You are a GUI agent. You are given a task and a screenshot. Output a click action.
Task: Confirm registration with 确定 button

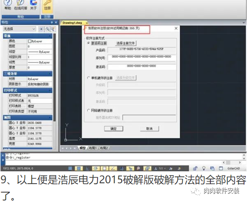pos(114,129)
